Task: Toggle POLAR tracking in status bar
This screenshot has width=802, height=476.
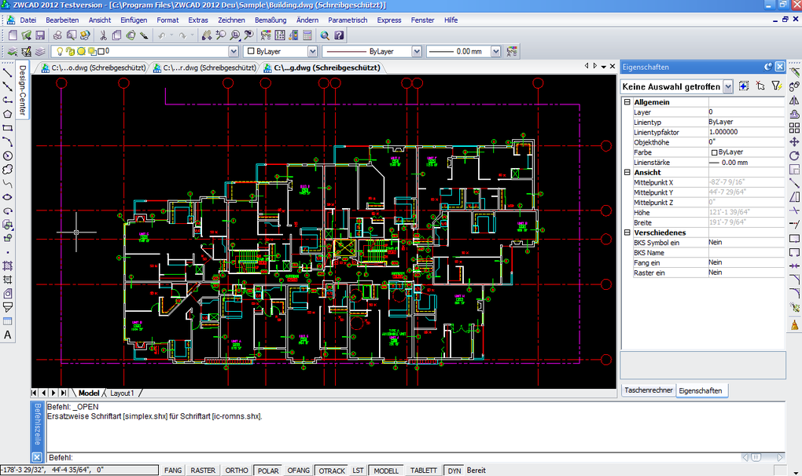Action: 267,471
